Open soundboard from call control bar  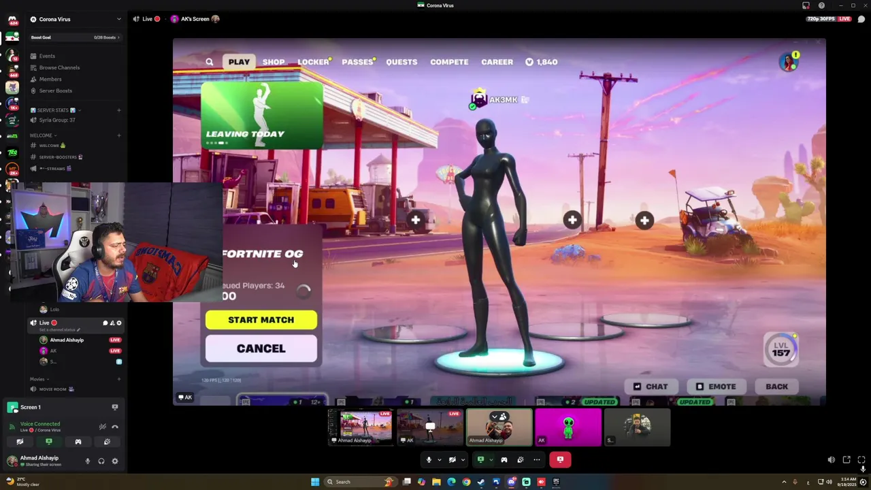[521, 459]
